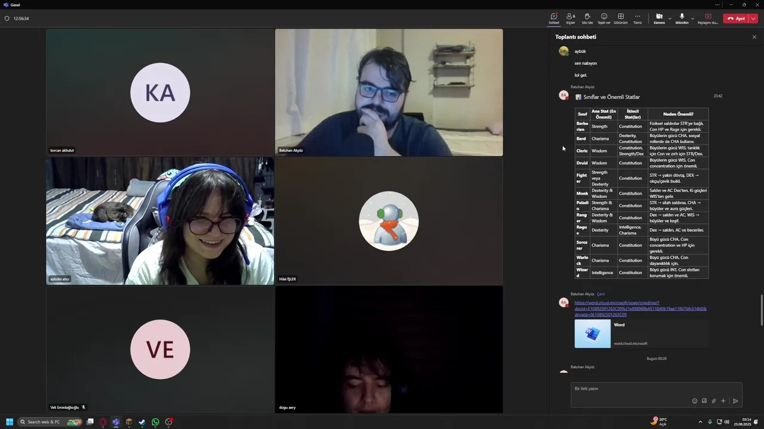Select the KA avatar of kırcan akbulut
The image size is (764, 429).
click(x=160, y=92)
